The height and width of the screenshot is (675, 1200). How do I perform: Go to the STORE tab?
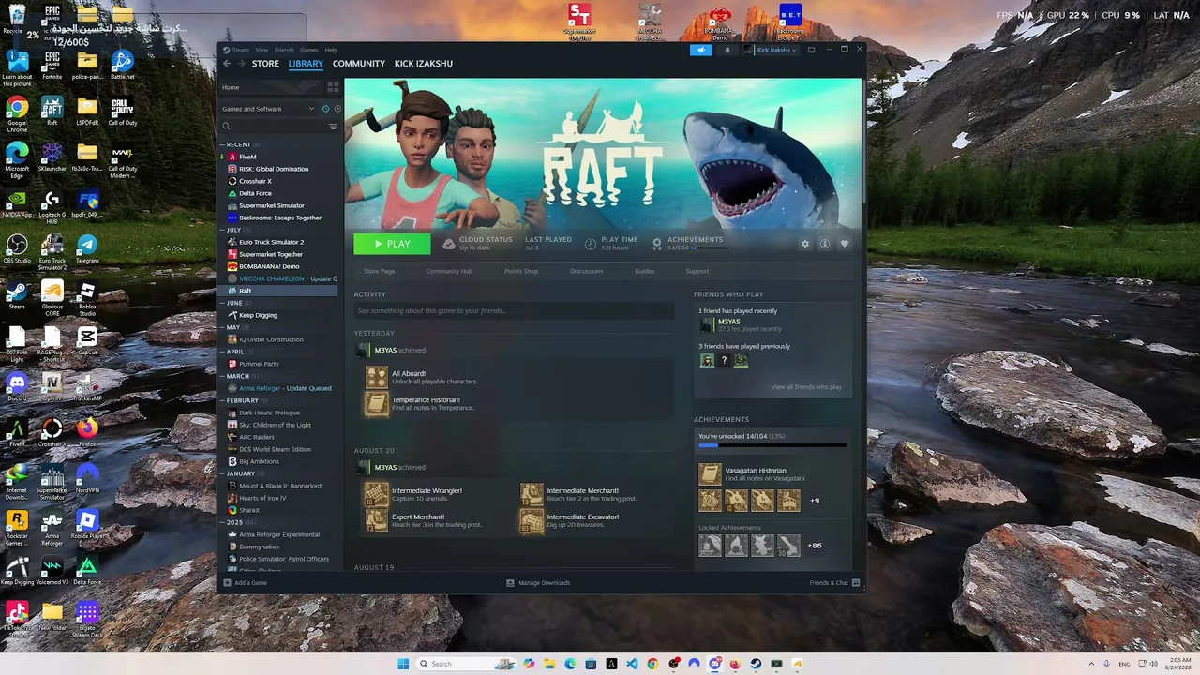[x=265, y=64]
